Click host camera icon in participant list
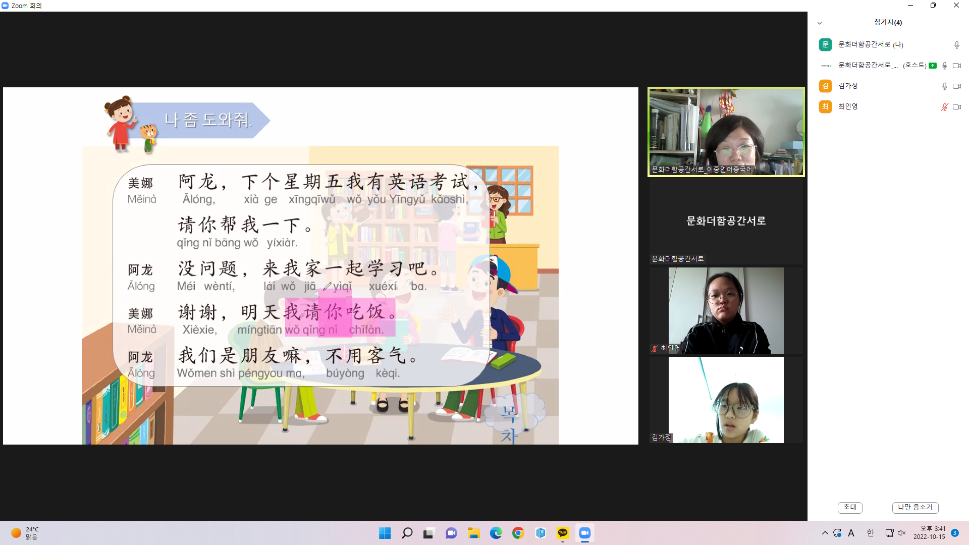 click(x=957, y=66)
